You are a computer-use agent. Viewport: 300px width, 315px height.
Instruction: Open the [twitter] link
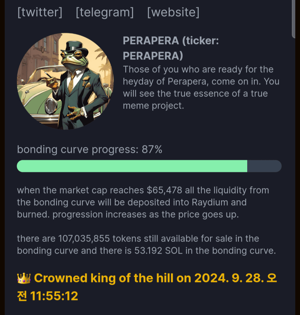pyautogui.click(x=40, y=12)
